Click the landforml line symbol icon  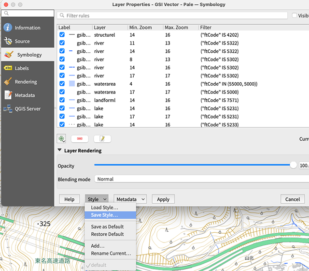pos(72,100)
